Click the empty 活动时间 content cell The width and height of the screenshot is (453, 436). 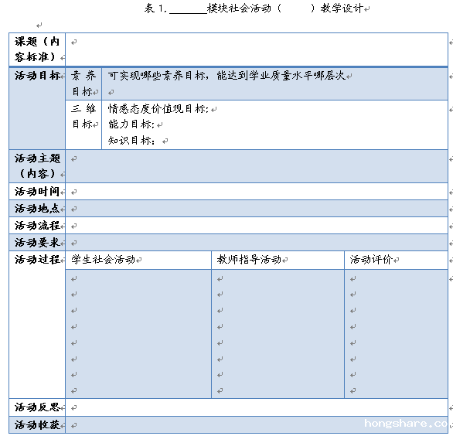257,192
